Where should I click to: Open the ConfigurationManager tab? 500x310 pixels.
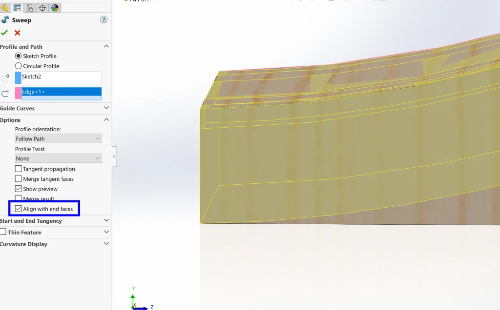(30, 8)
